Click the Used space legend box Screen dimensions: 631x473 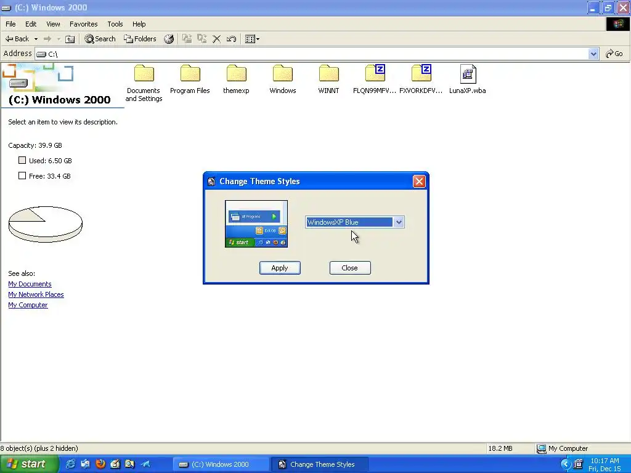pyautogui.click(x=22, y=161)
